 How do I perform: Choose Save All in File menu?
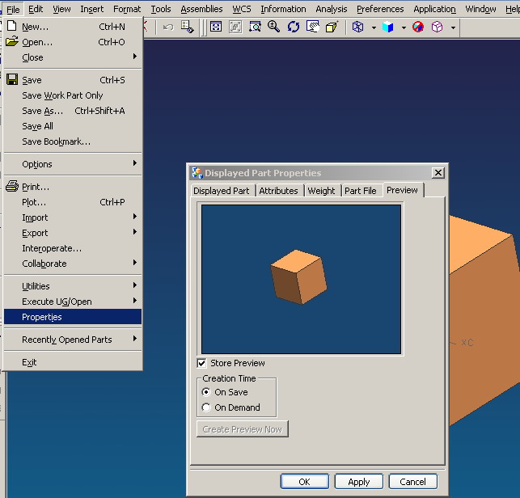[73, 126]
